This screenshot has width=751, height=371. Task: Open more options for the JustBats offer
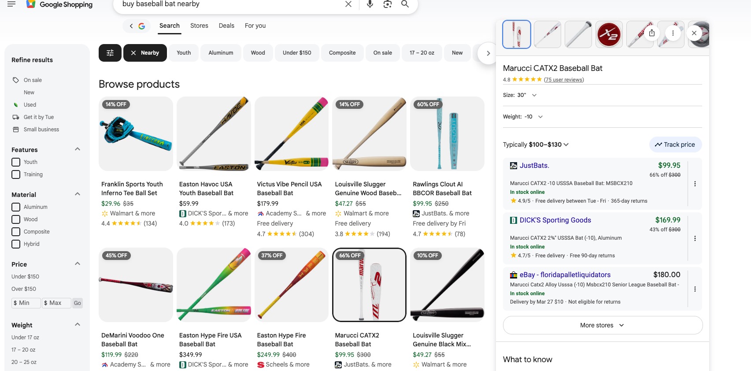[x=695, y=184]
